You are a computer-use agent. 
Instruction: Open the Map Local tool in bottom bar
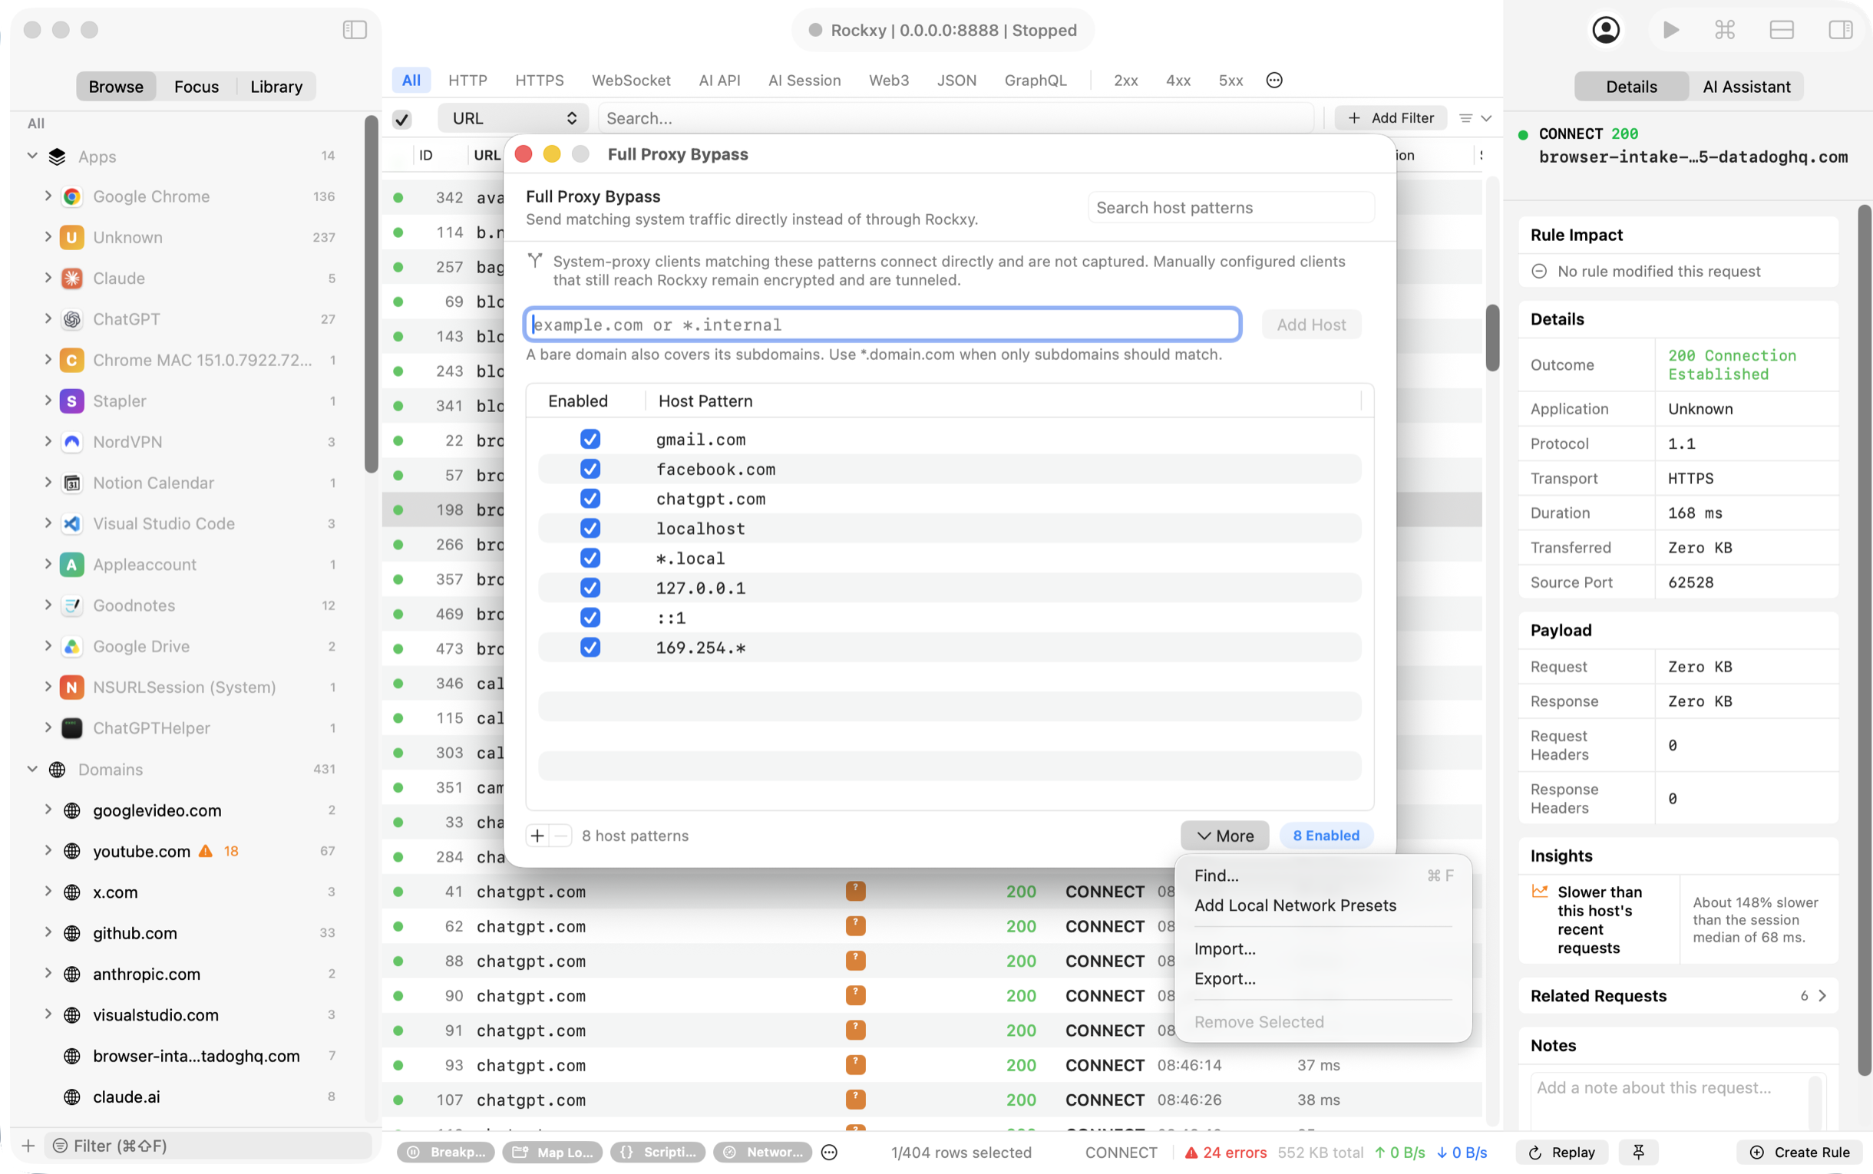click(553, 1153)
